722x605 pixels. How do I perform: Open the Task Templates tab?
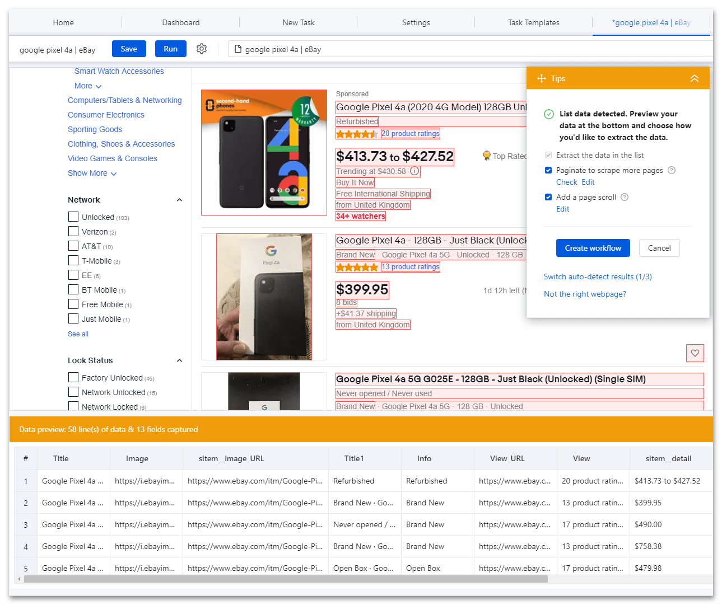(x=534, y=22)
